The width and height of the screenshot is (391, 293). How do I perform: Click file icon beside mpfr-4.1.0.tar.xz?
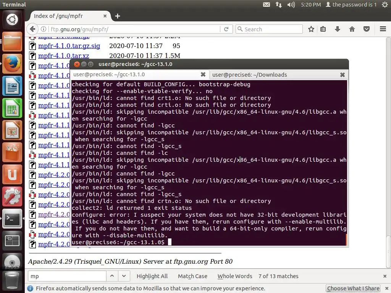(x=32, y=56)
